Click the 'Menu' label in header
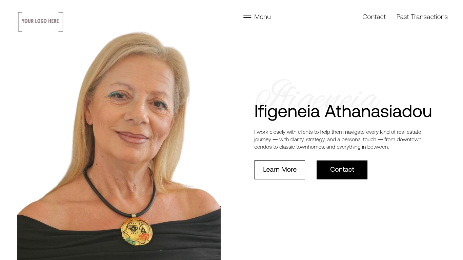 point(262,17)
